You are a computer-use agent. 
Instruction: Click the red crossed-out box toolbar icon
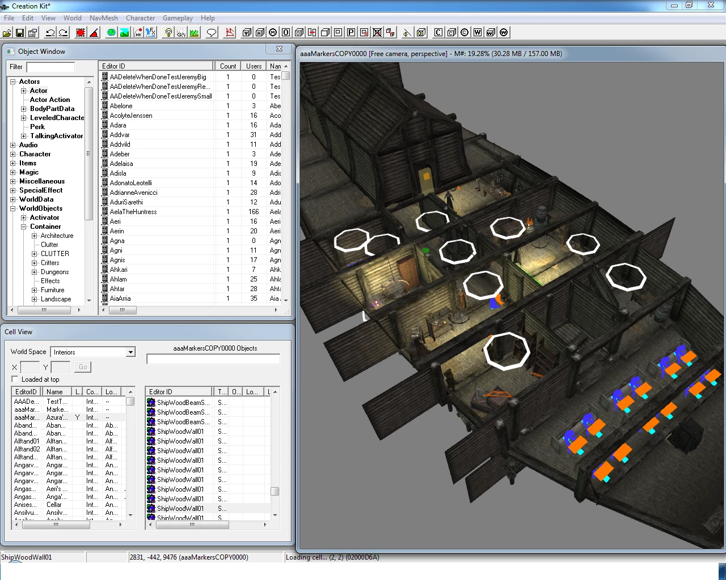click(377, 32)
